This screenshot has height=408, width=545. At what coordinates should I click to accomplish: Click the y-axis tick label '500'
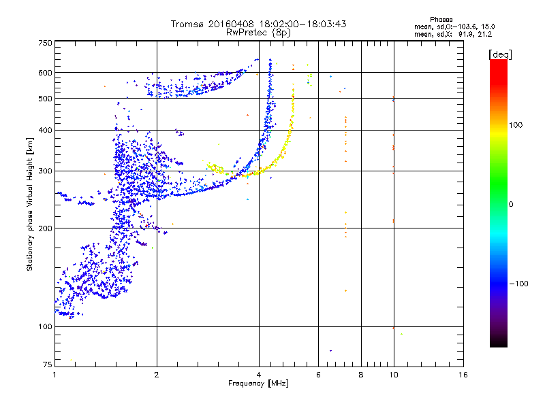tap(45, 99)
